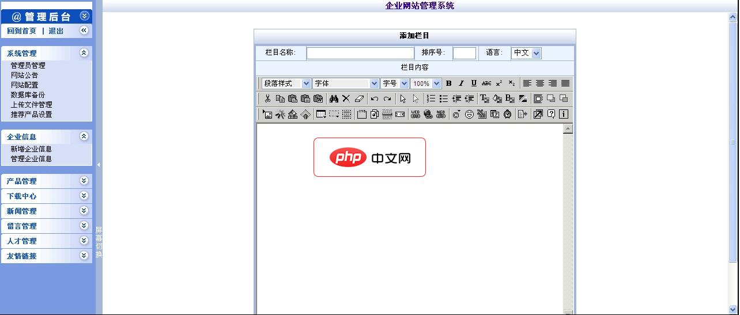The height and width of the screenshot is (315, 740).
Task: Click the 屏幕切换 sidebar toggle strip
Action: 99,242
